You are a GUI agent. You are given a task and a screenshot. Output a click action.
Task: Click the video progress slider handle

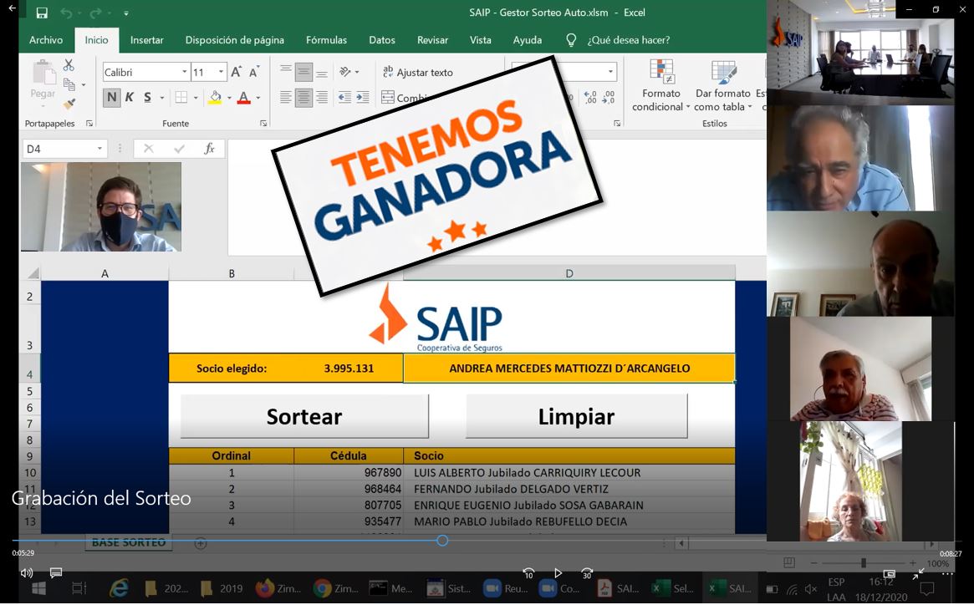pyautogui.click(x=442, y=541)
